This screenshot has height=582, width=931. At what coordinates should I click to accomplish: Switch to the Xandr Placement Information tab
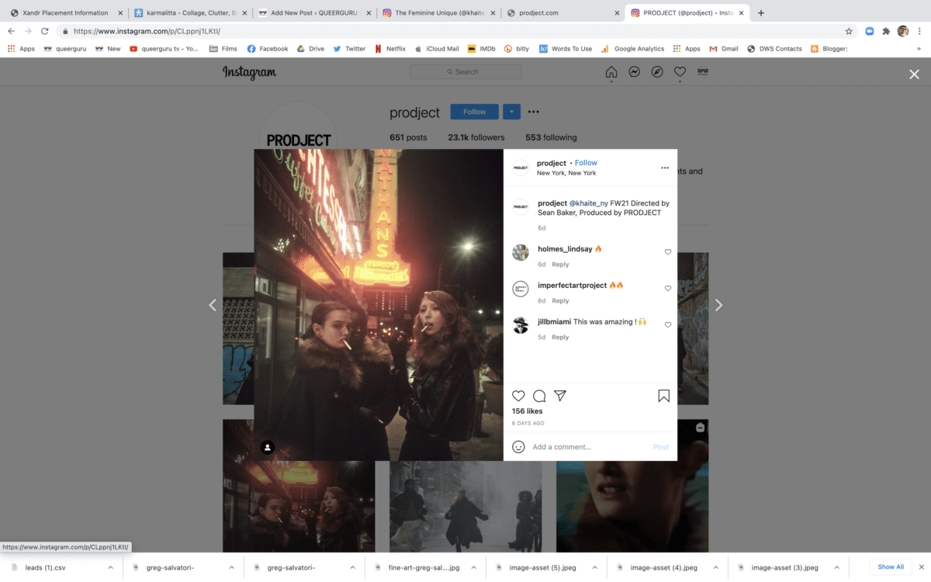point(65,13)
